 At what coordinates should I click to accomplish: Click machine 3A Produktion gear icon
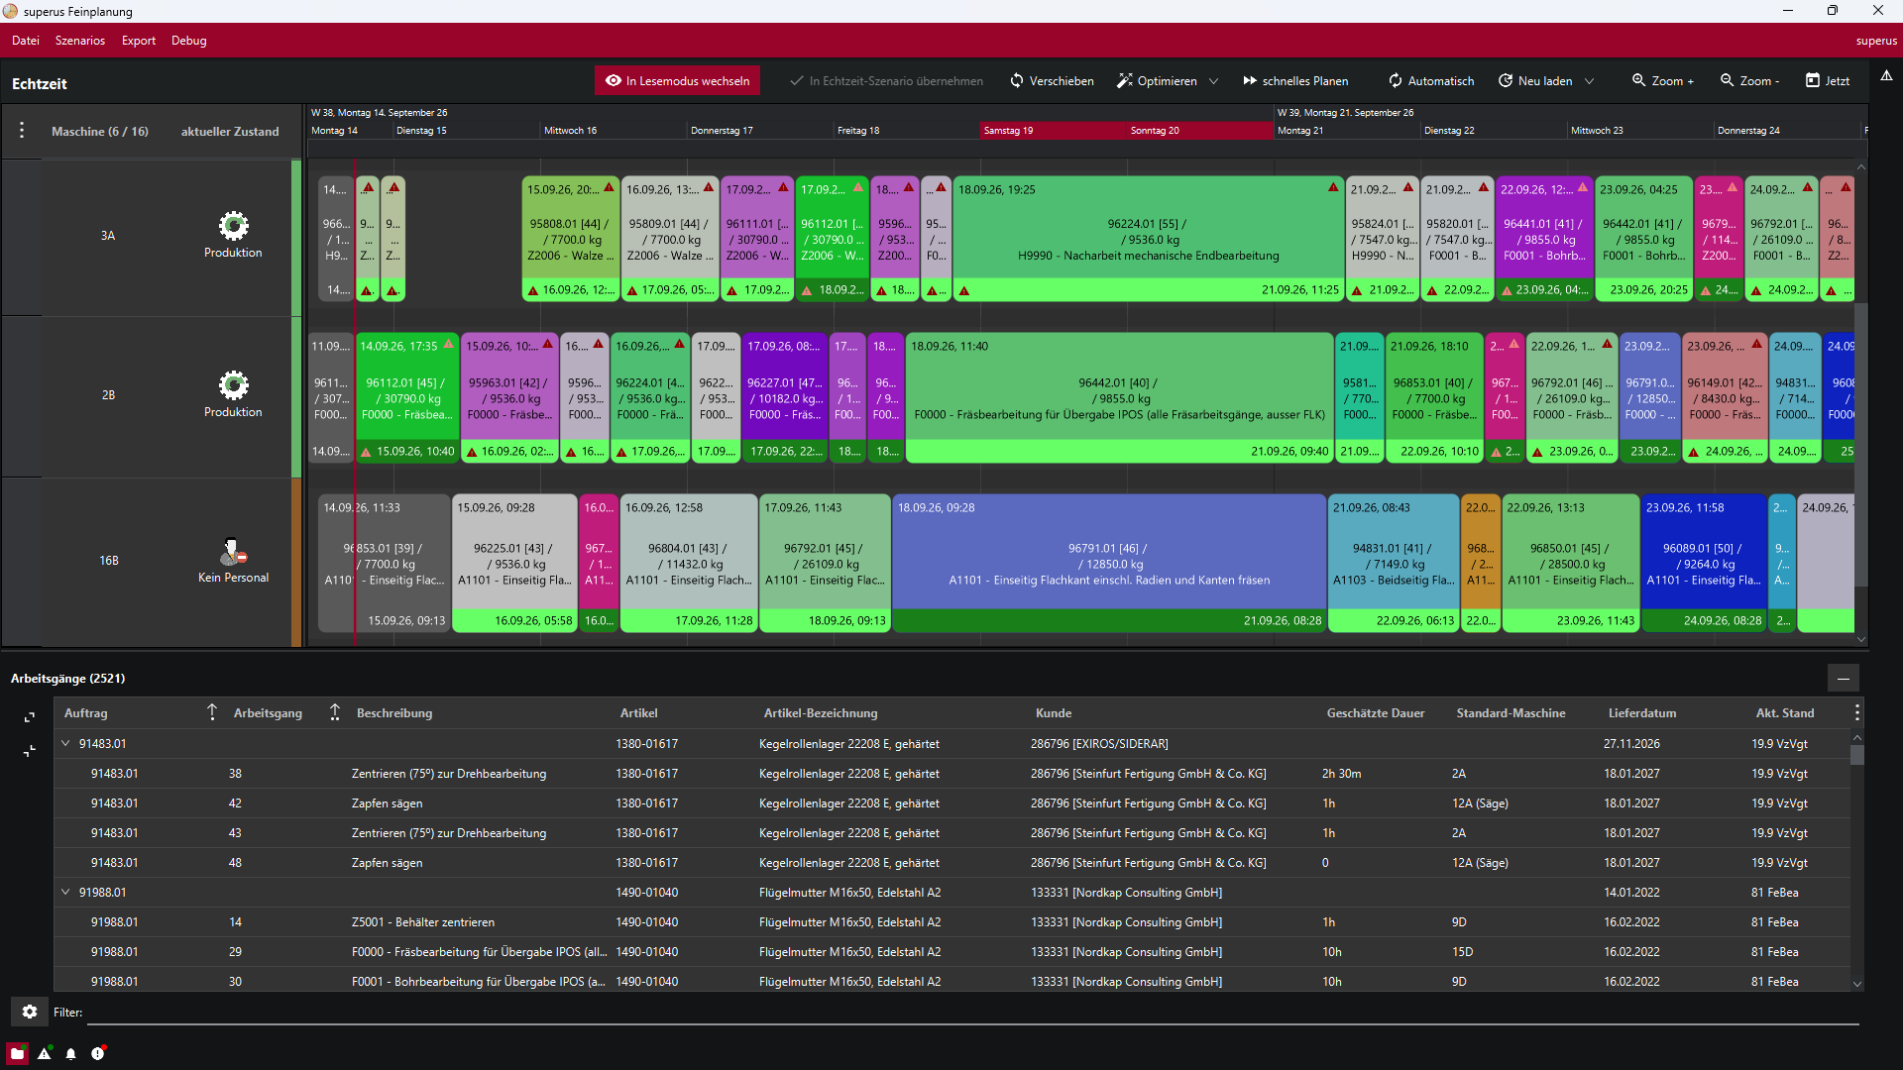[233, 226]
